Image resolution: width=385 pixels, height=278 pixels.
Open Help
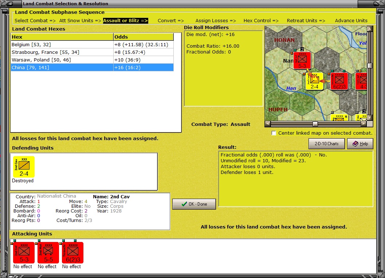coord(360,144)
